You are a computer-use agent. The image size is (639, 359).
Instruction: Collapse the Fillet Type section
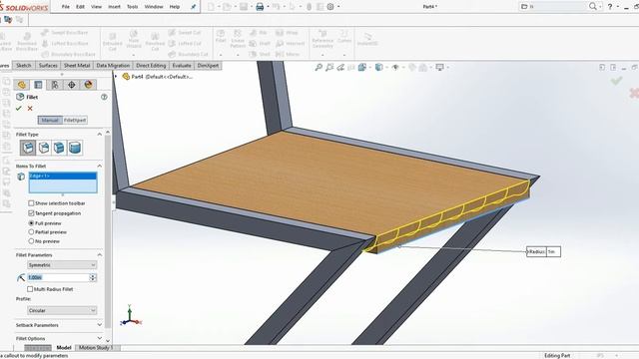100,134
